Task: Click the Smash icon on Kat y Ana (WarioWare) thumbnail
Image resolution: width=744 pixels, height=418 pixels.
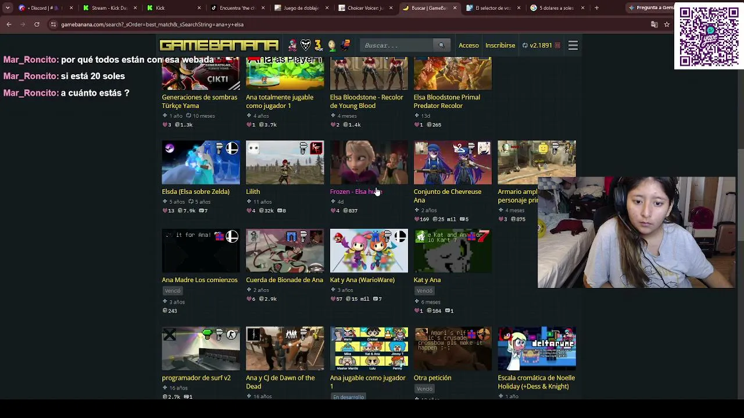Action: coord(400,237)
